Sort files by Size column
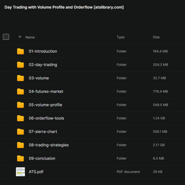The image size is (185, 185). 156,37
